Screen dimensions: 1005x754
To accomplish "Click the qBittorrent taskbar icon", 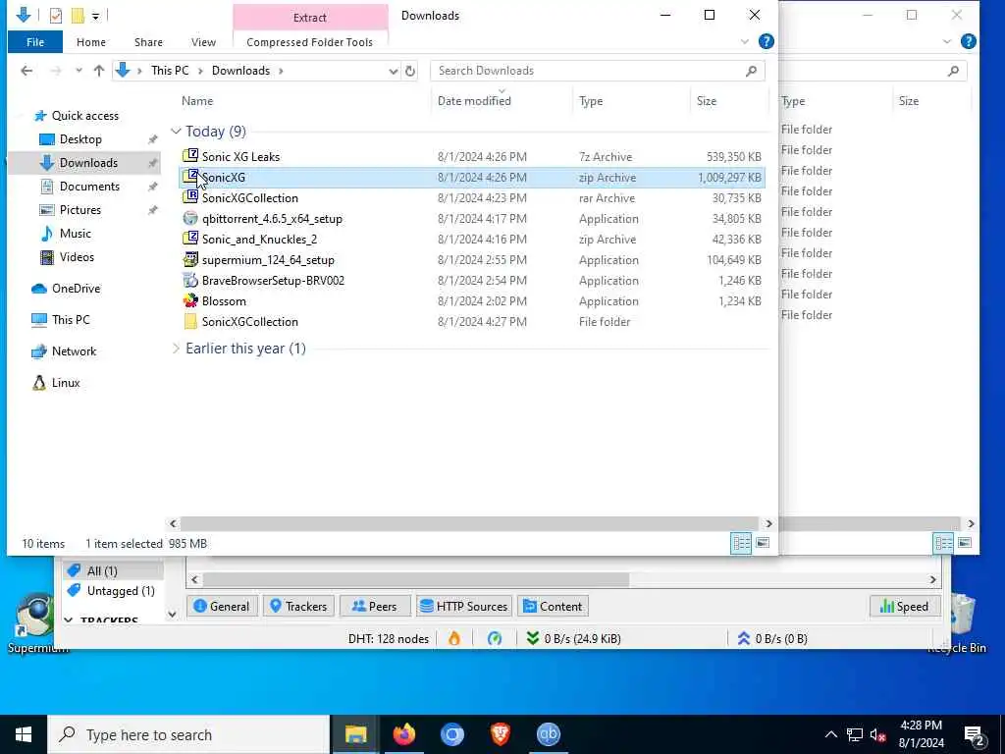I will [x=548, y=734].
